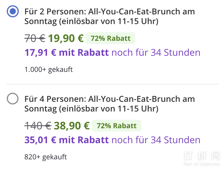
Task: Select the 'Für 2 Personen' radio button
Action: (x=12, y=12)
